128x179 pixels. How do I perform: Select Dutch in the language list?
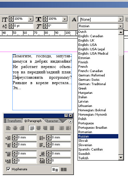(x=98, y=32)
